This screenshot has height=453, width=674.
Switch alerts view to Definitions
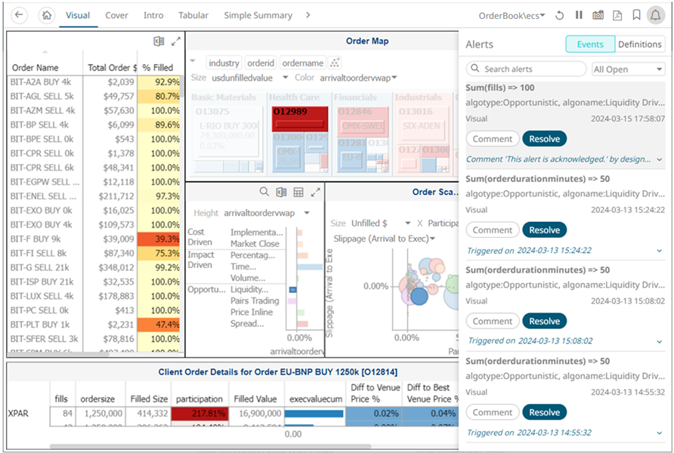pyautogui.click(x=639, y=45)
